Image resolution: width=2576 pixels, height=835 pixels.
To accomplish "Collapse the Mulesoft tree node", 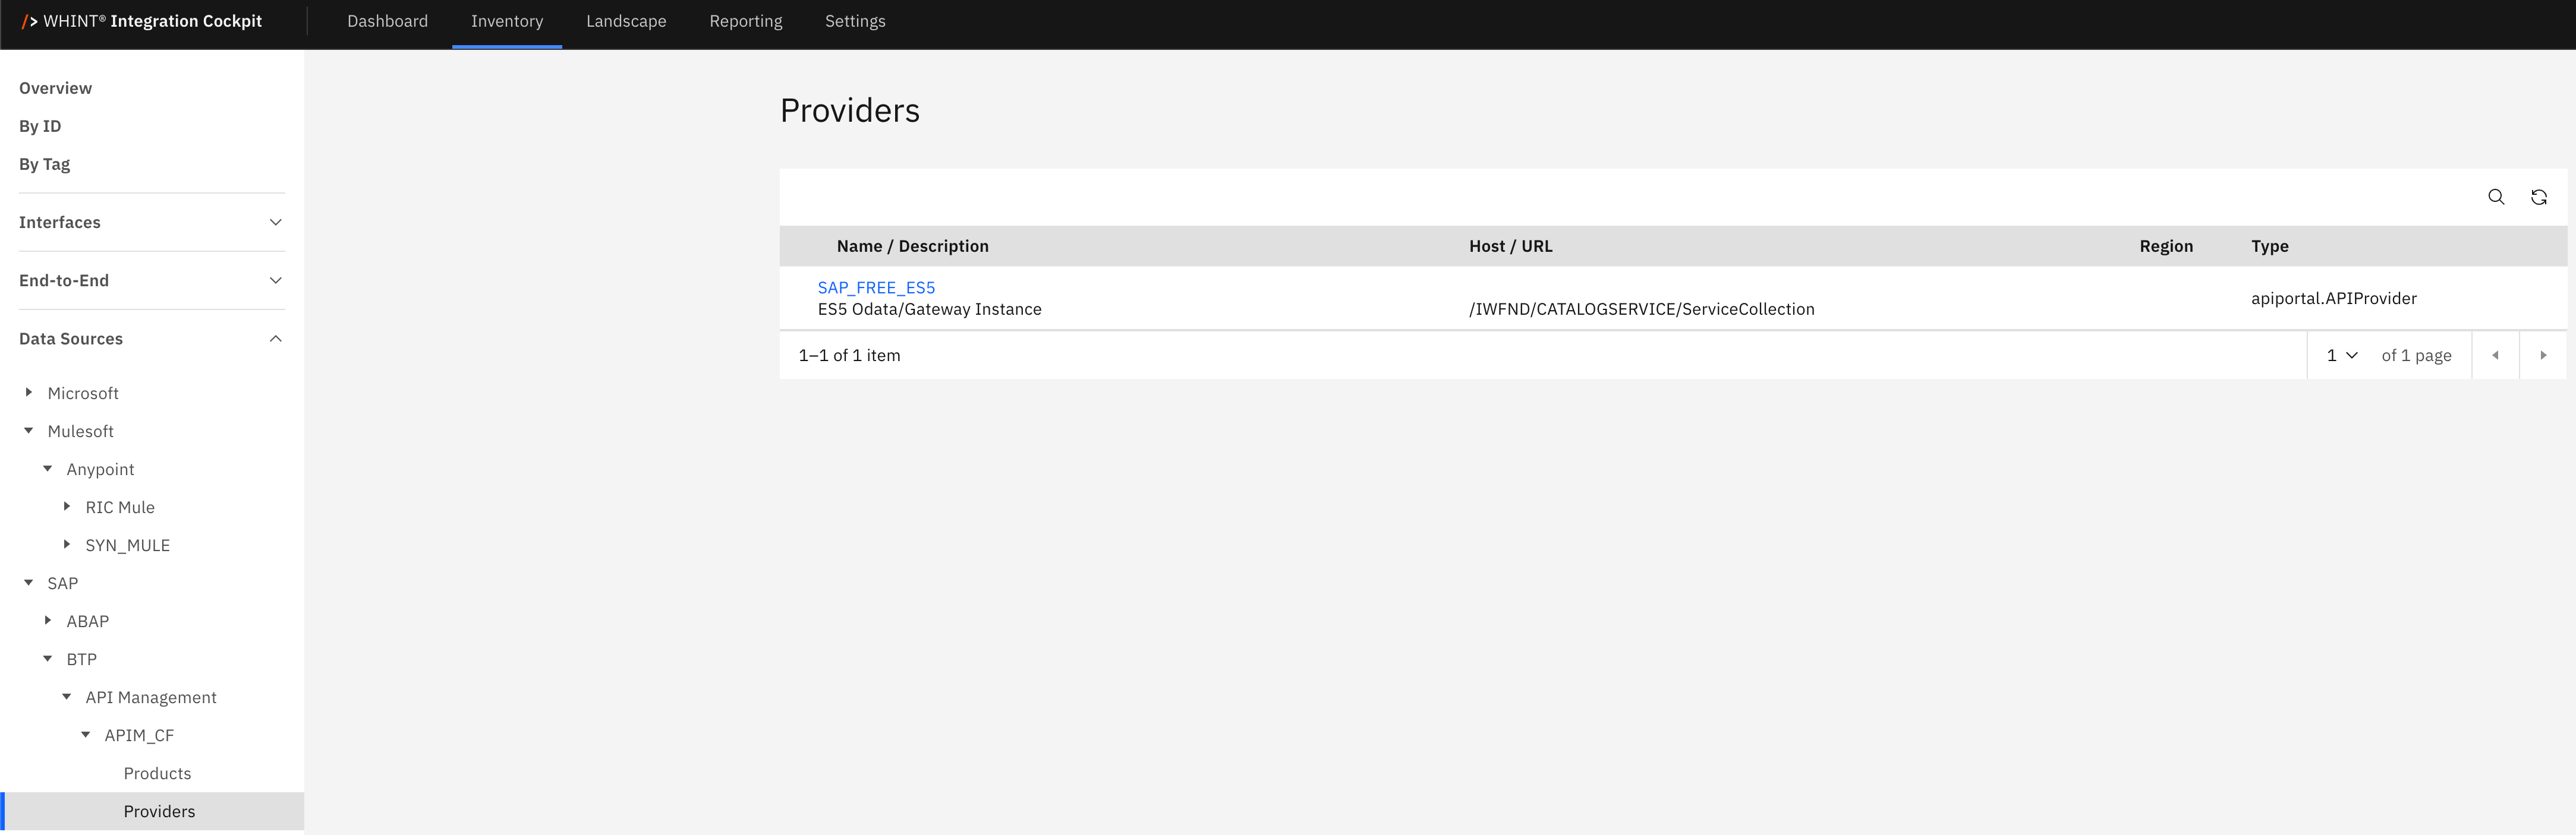I will coord(29,431).
